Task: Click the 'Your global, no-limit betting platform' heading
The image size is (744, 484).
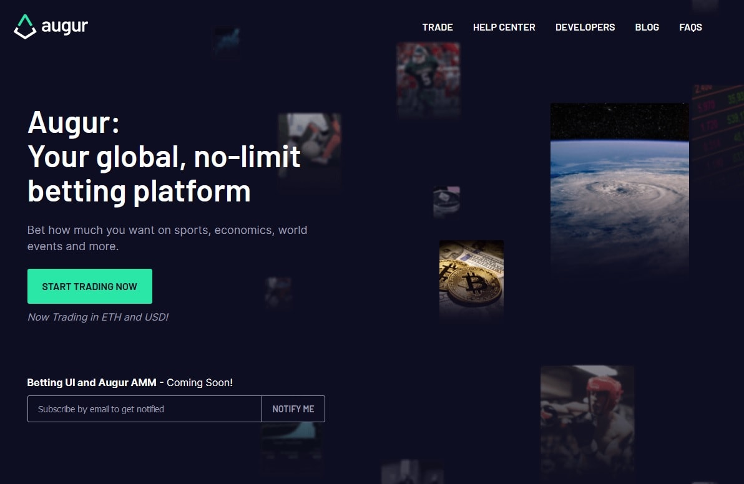Action: click(x=164, y=174)
